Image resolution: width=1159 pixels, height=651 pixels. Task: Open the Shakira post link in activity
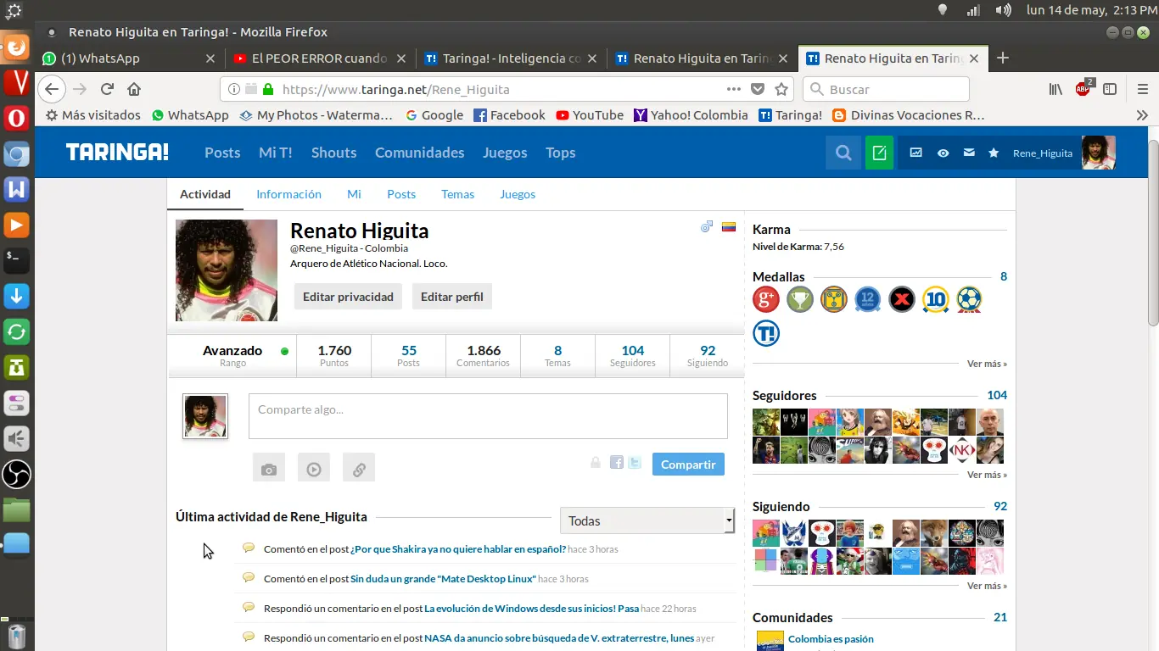pyautogui.click(x=458, y=549)
